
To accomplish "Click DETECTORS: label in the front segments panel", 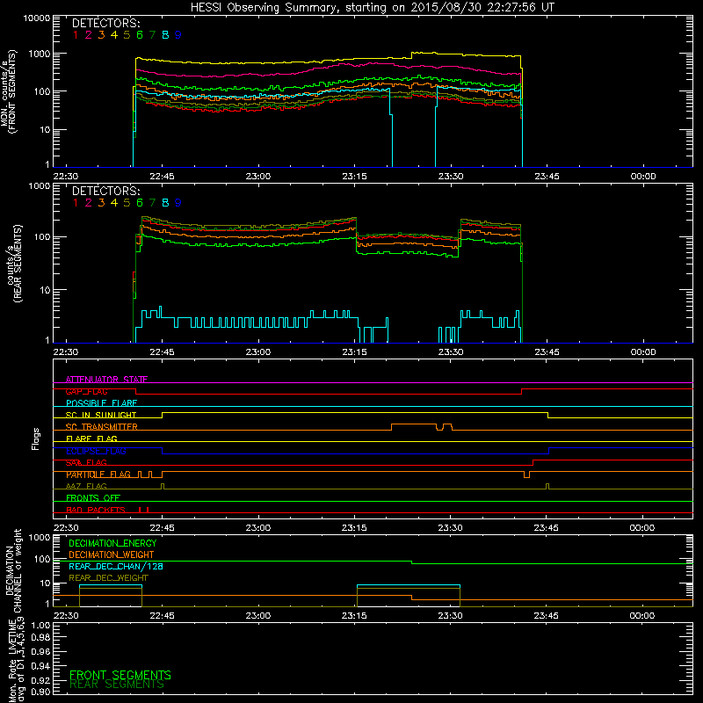I will pyautogui.click(x=105, y=23).
